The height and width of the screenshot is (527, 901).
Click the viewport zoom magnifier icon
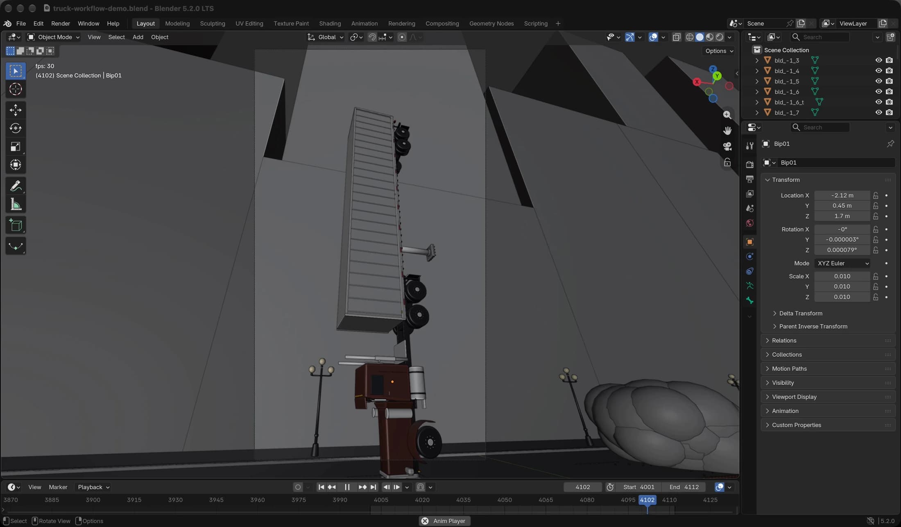tap(727, 115)
